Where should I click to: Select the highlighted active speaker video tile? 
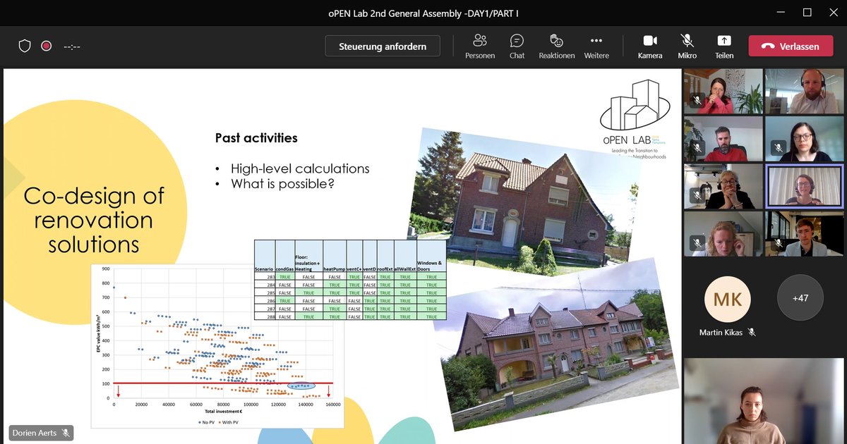(x=804, y=187)
